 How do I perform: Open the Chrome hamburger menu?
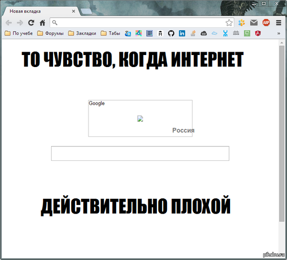pyautogui.click(x=278, y=23)
